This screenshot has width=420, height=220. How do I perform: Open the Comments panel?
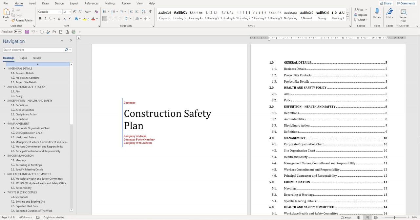click(x=406, y=3)
